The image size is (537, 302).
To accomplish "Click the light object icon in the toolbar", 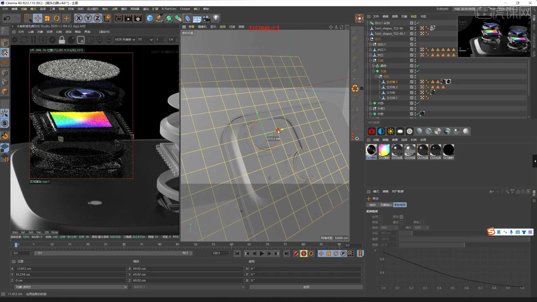I will pos(216,18).
